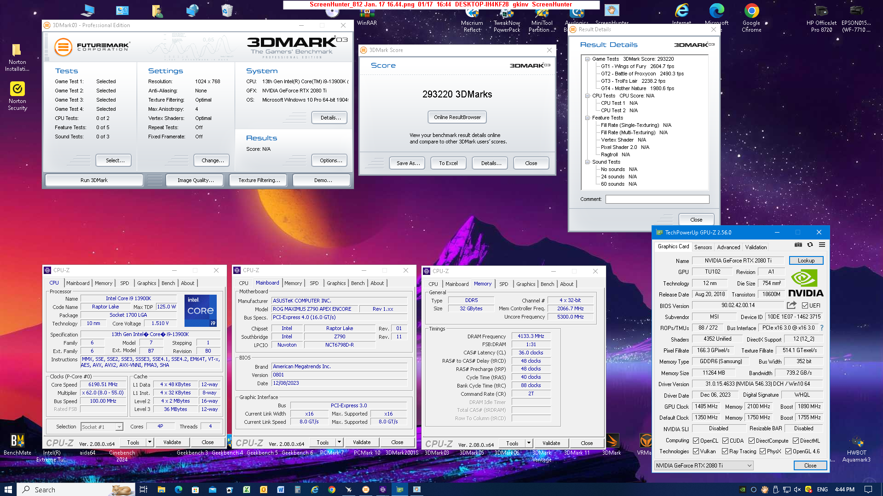This screenshot has width=883, height=496.
Task: Open Chrome from the taskbar
Action: 332,490
